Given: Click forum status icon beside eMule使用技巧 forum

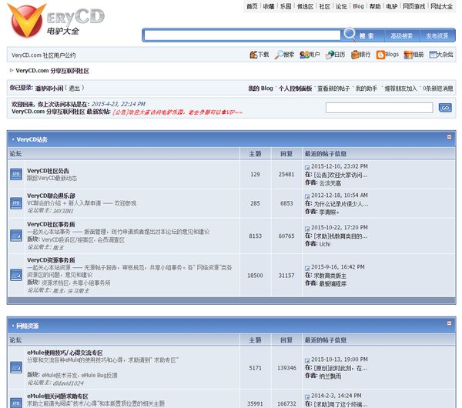Looking at the screenshot, I should point(16,367).
